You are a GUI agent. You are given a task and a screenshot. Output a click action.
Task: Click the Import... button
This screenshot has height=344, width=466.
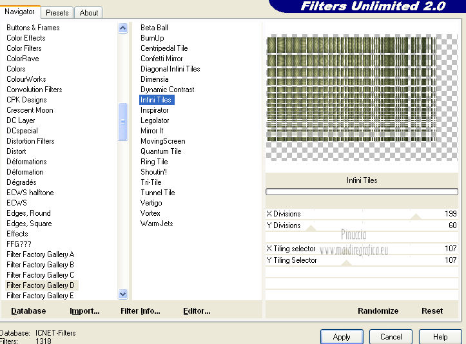point(84,311)
